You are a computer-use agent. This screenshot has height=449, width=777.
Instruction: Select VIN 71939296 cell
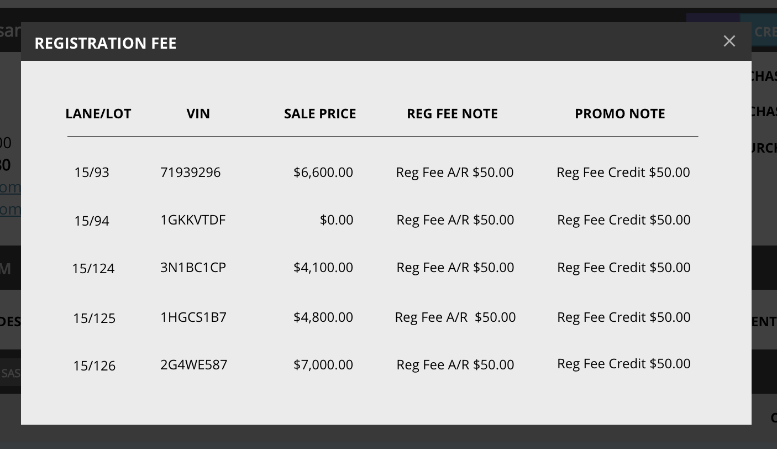[190, 173]
